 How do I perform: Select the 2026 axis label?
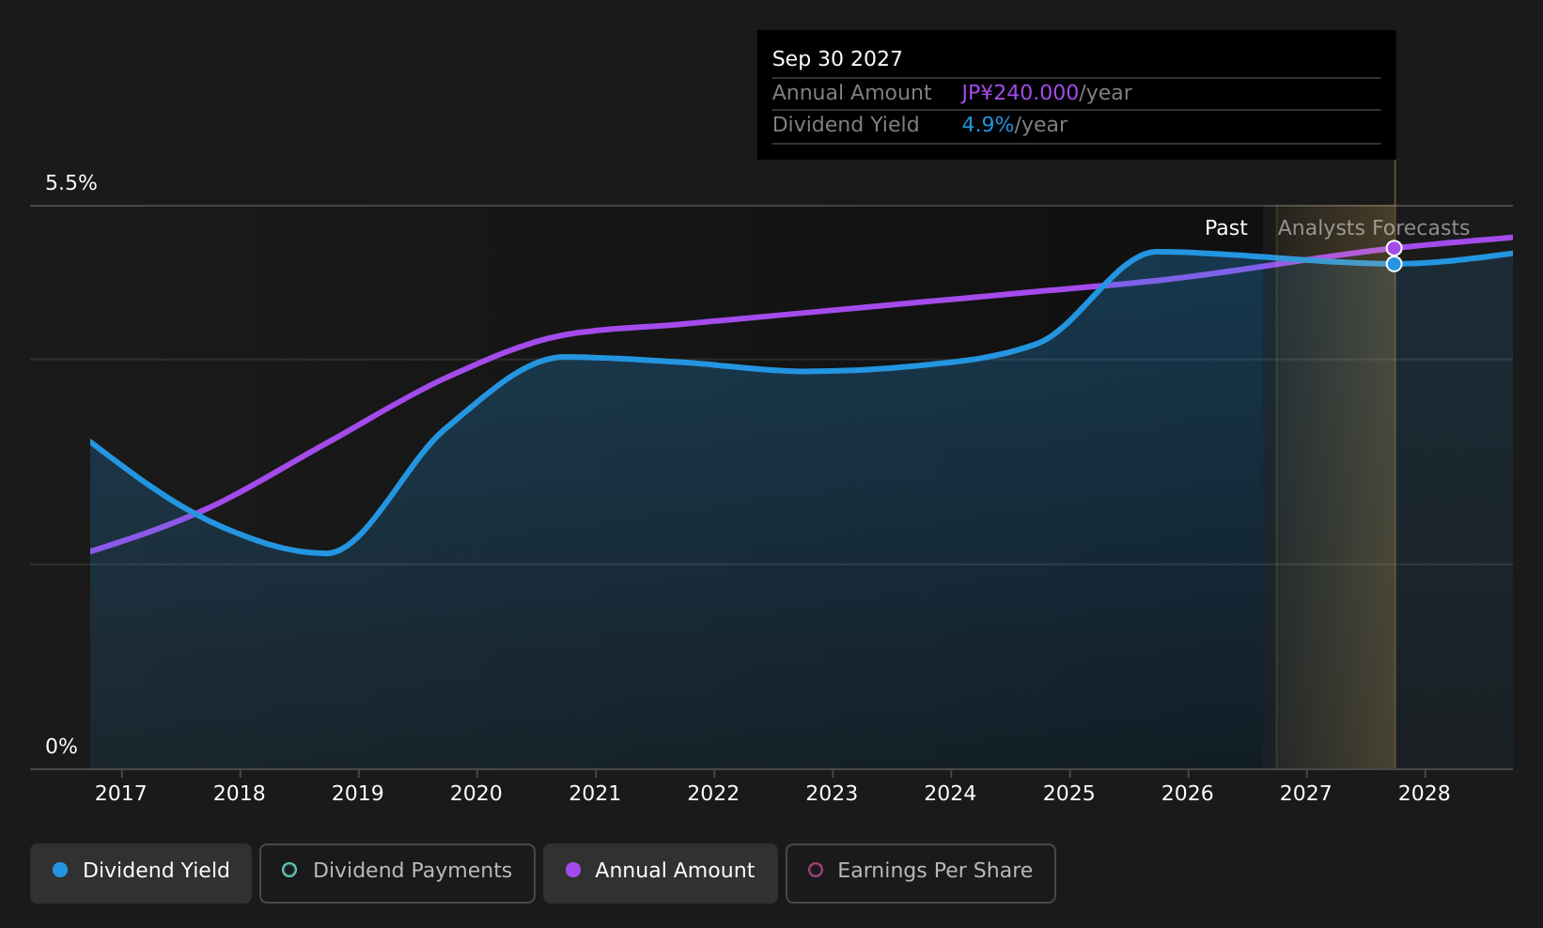(1188, 794)
